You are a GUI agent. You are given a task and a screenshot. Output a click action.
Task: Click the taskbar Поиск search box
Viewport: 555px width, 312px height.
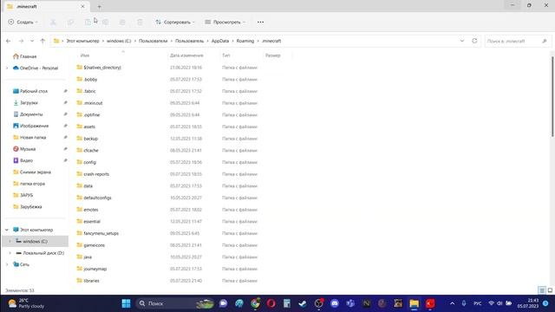(176, 303)
